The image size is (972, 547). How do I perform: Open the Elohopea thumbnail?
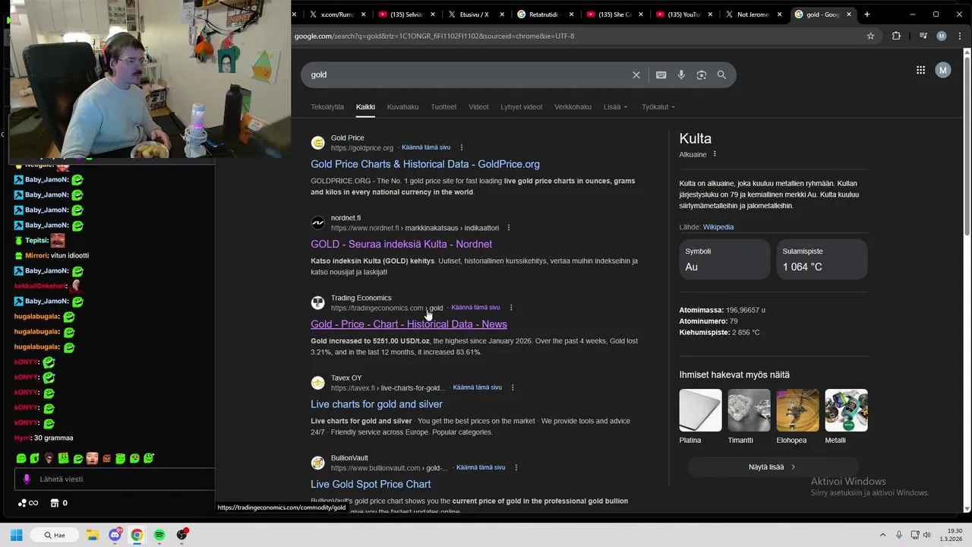pyautogui.click(x=797, y=410)
